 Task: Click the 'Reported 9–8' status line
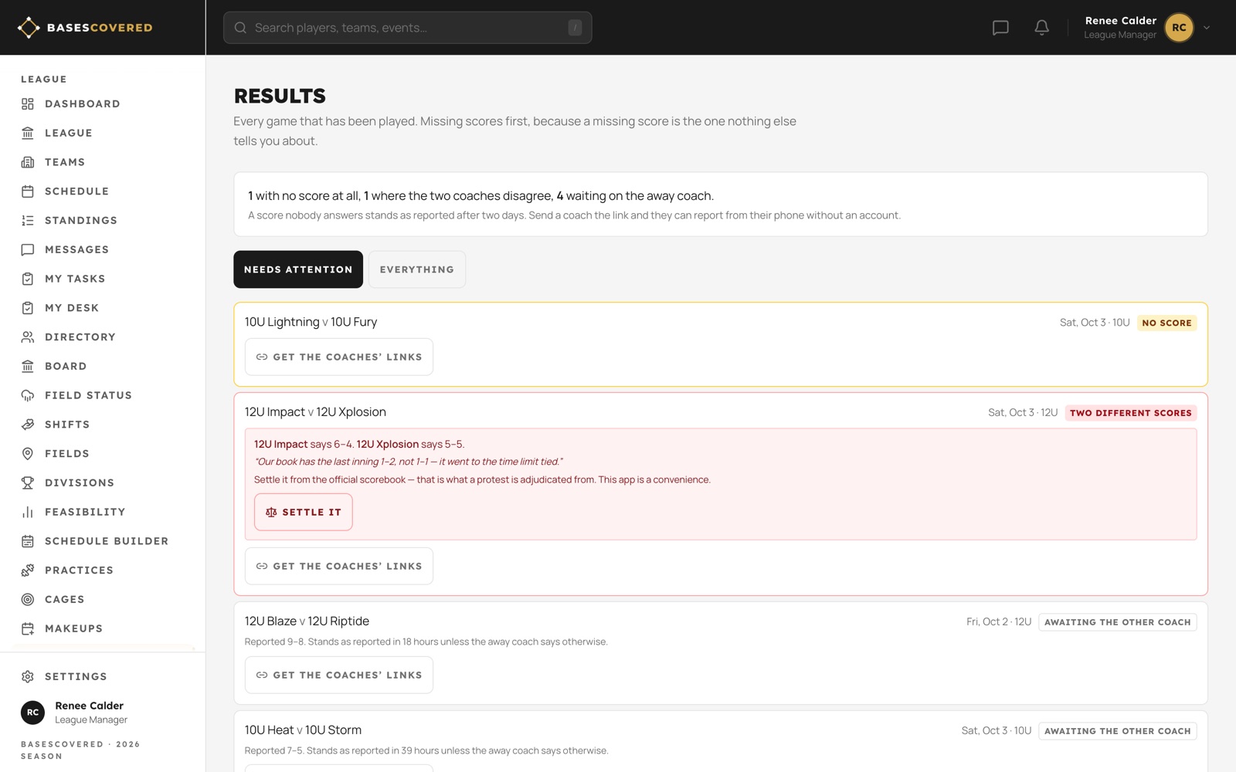pos(426,642)
